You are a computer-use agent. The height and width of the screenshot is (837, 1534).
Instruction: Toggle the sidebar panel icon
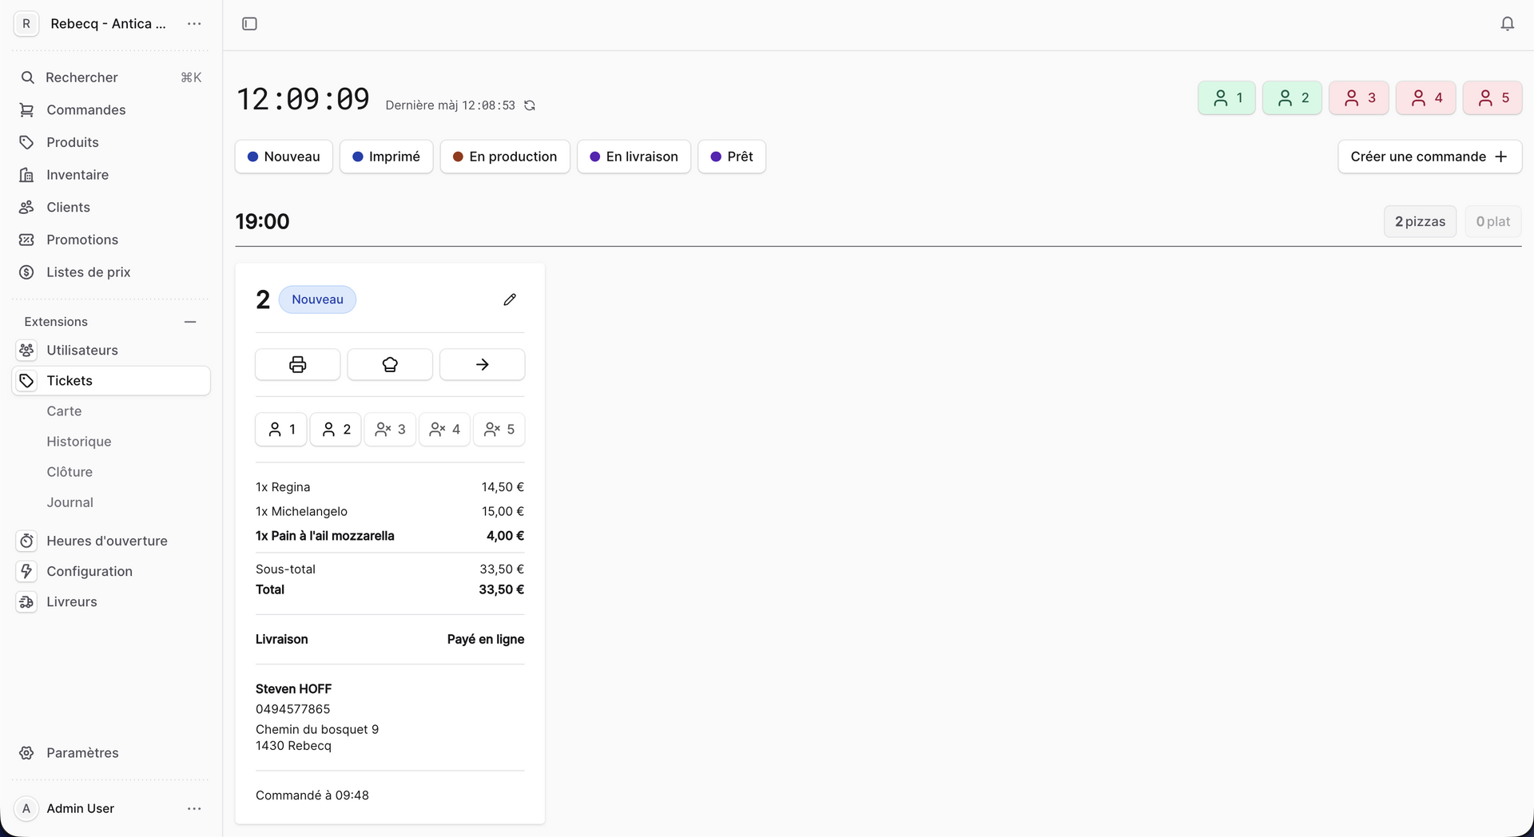click(249, 24)
